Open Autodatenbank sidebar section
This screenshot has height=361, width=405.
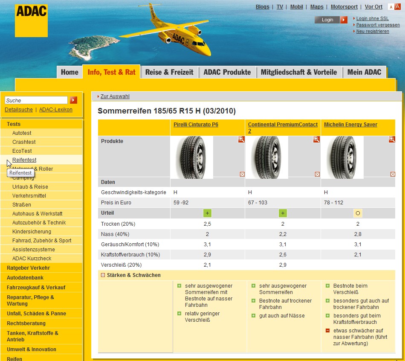click(41, 278)
